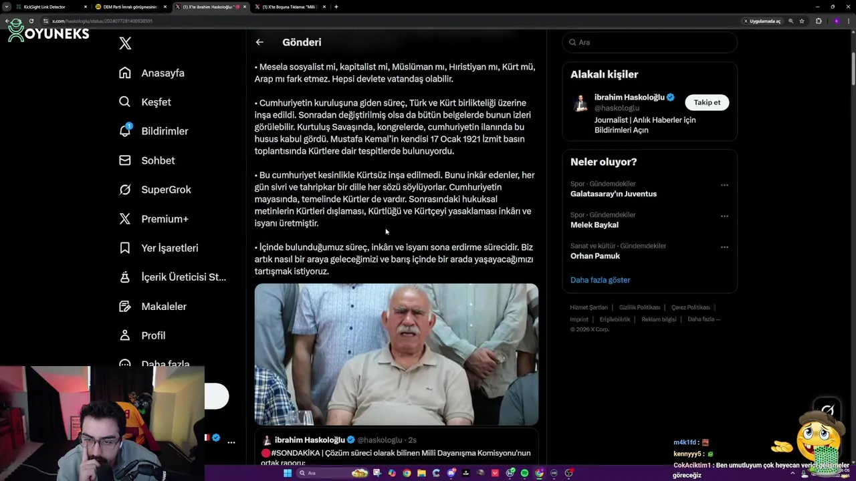856x481 pixels.
Task: Open the Melek Baykal trend
Action: [594, 225]
